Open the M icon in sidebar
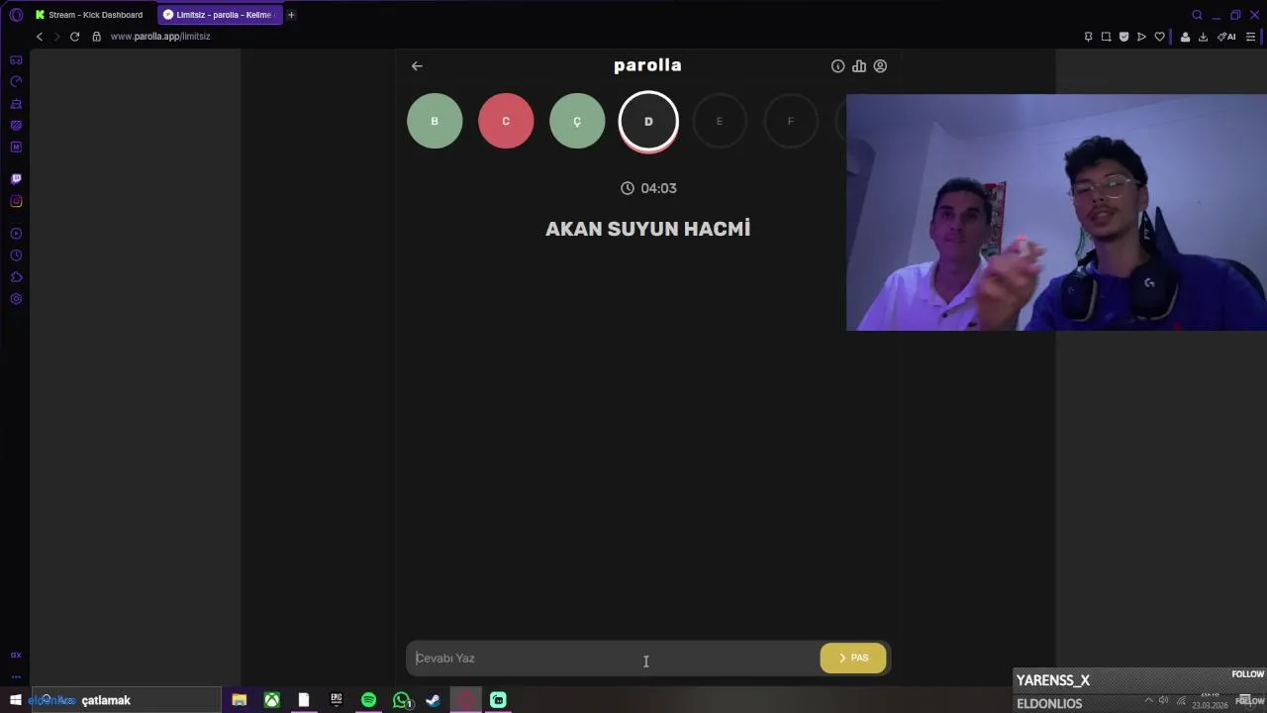This screenshot has width=1267, height=713. click(16, 148)
